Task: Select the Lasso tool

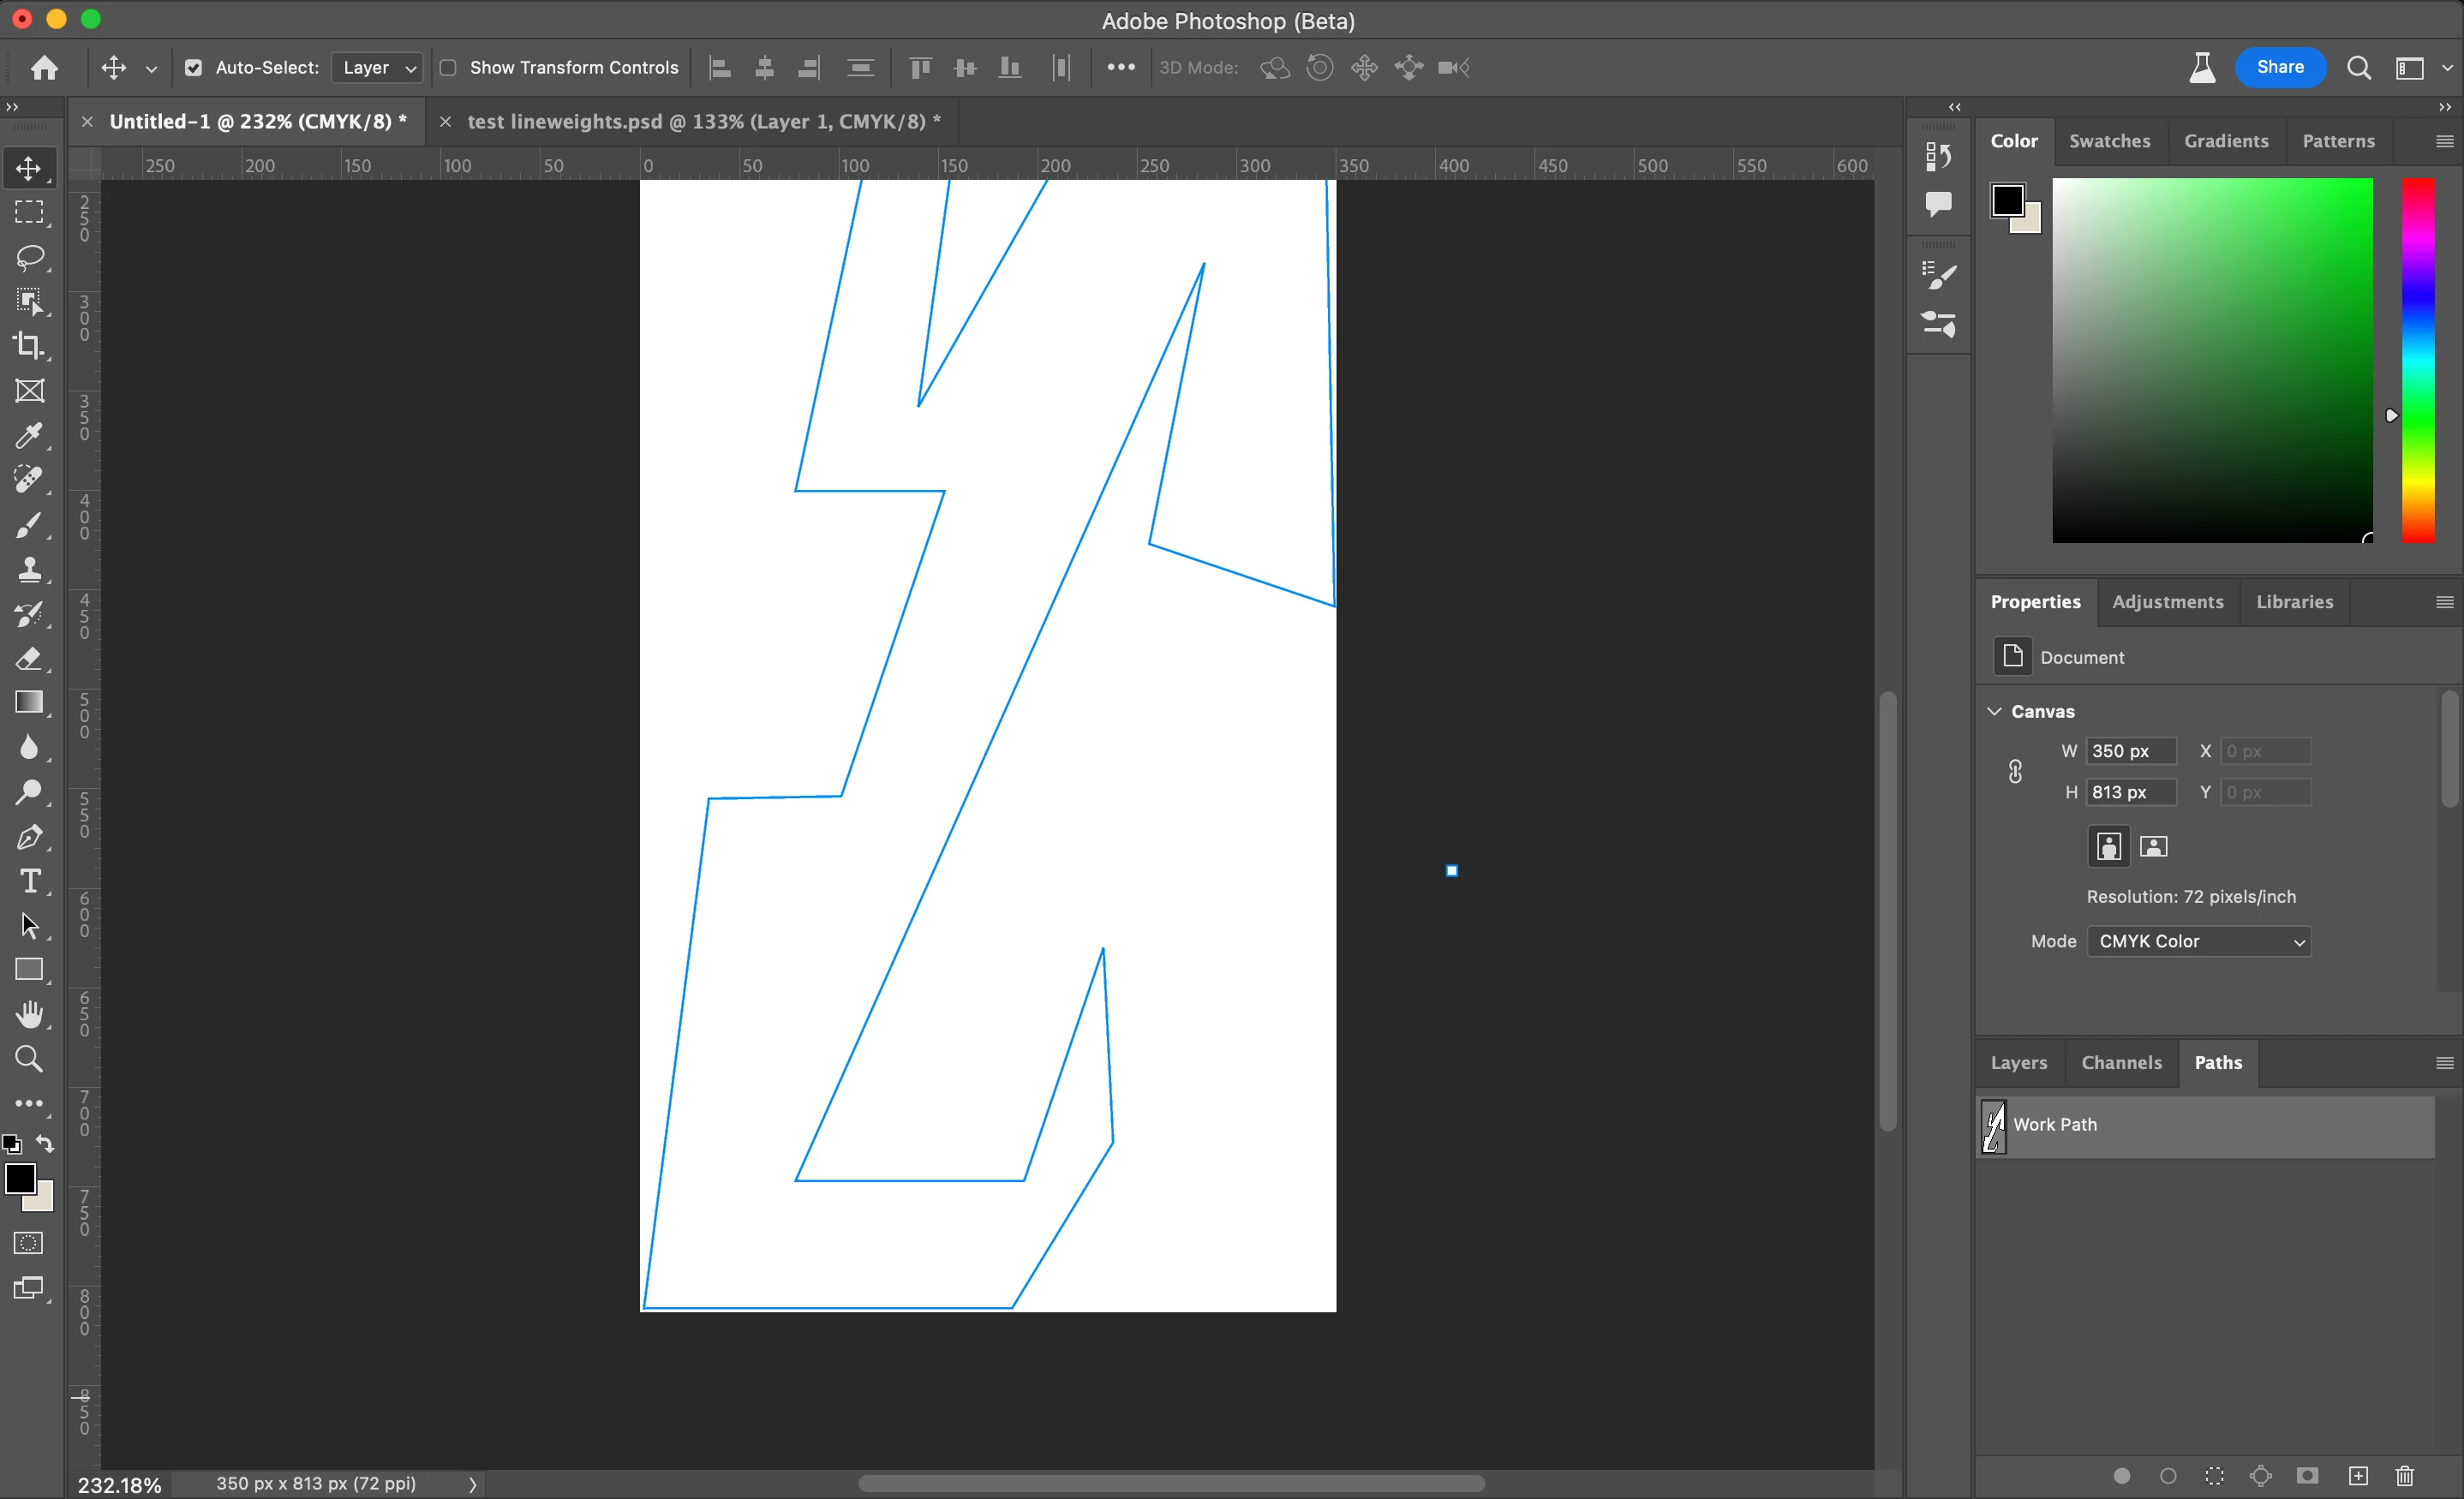Action: 30,257
